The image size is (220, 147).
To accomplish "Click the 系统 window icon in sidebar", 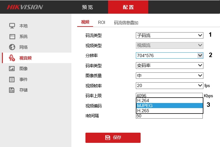I will [x=12, y=36].
